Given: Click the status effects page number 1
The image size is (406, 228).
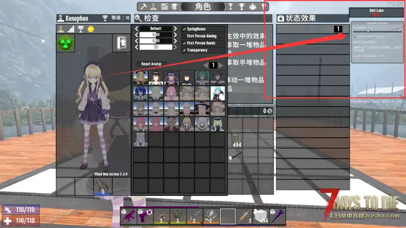Looking at the screenshot, I should [x=338, y=29].
